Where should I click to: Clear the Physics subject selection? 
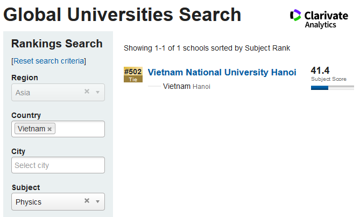click(87, 201)
